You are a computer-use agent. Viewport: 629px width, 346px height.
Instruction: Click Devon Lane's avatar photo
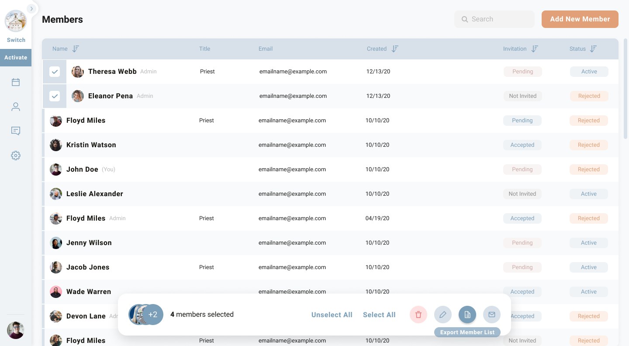point(56,316)
